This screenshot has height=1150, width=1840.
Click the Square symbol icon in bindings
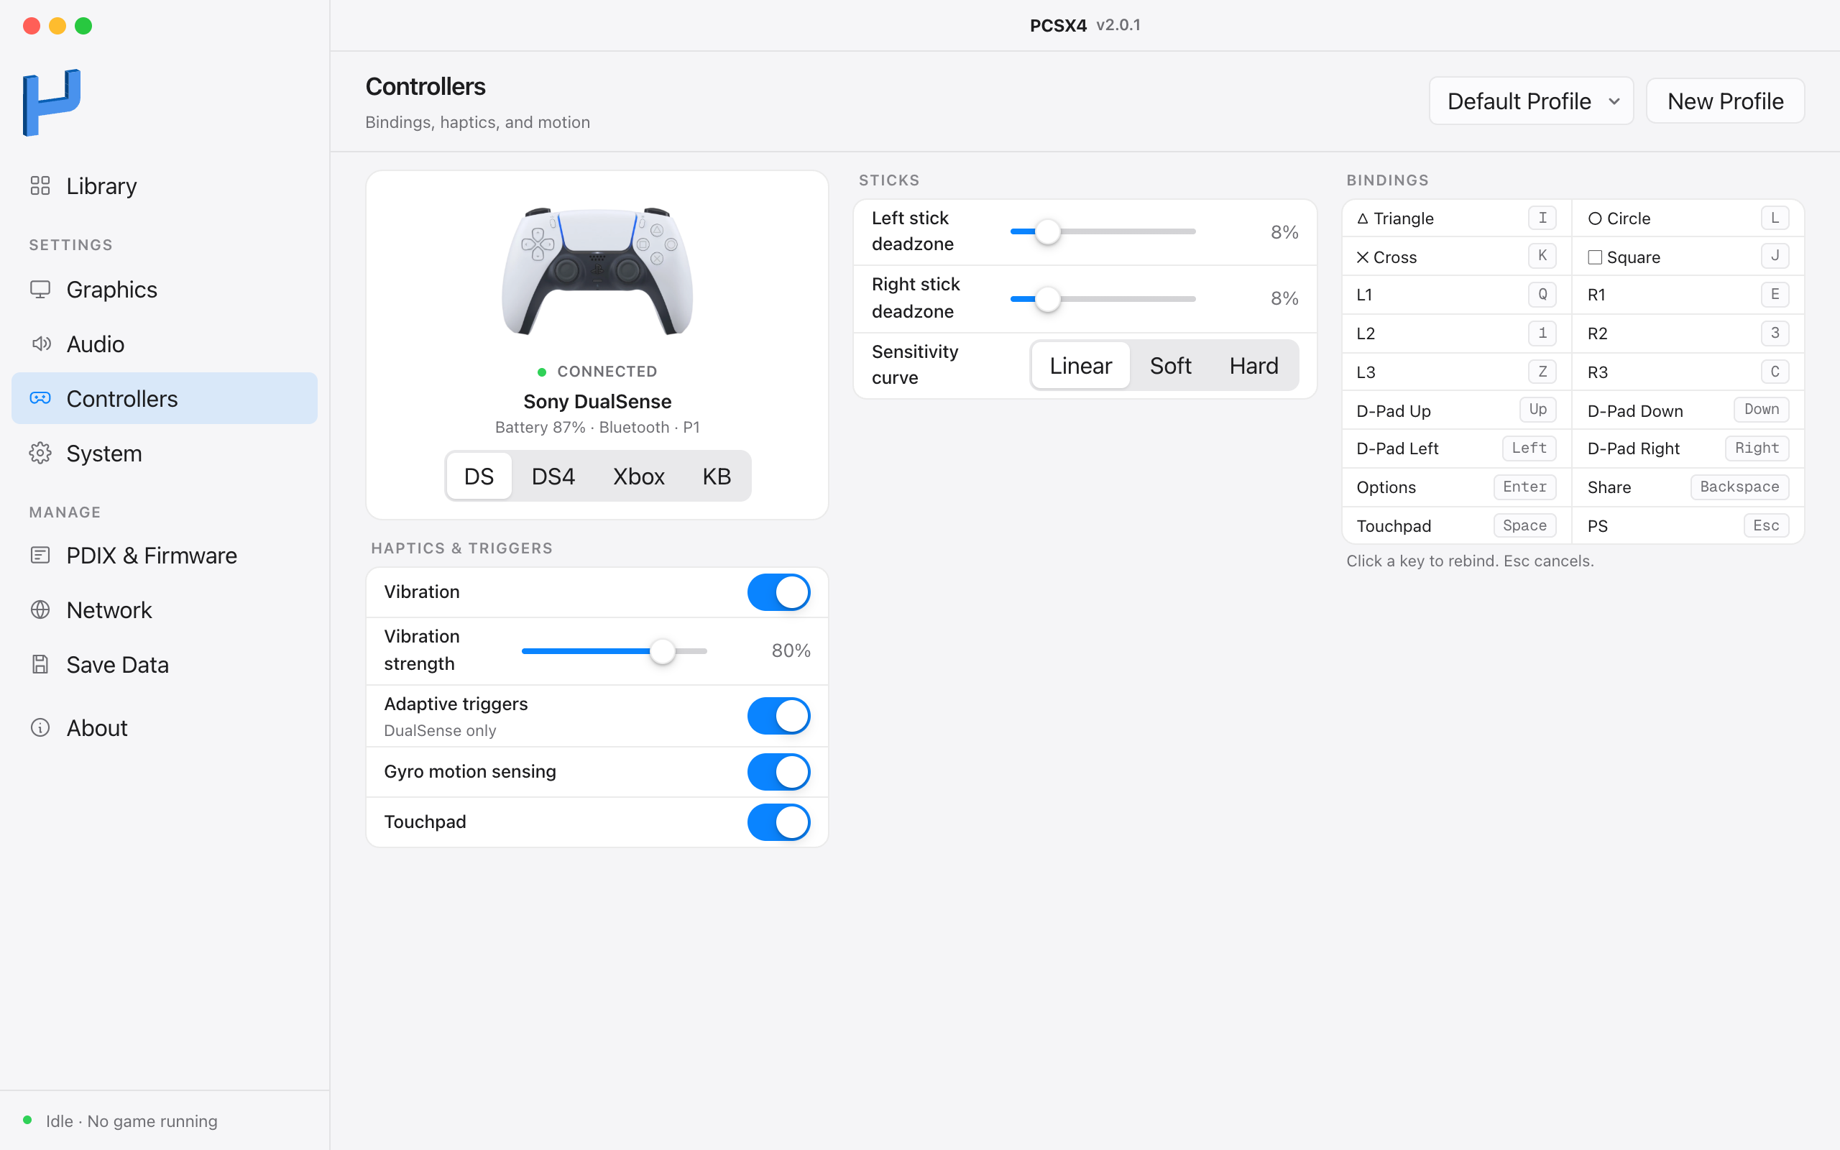point(1594,257)
